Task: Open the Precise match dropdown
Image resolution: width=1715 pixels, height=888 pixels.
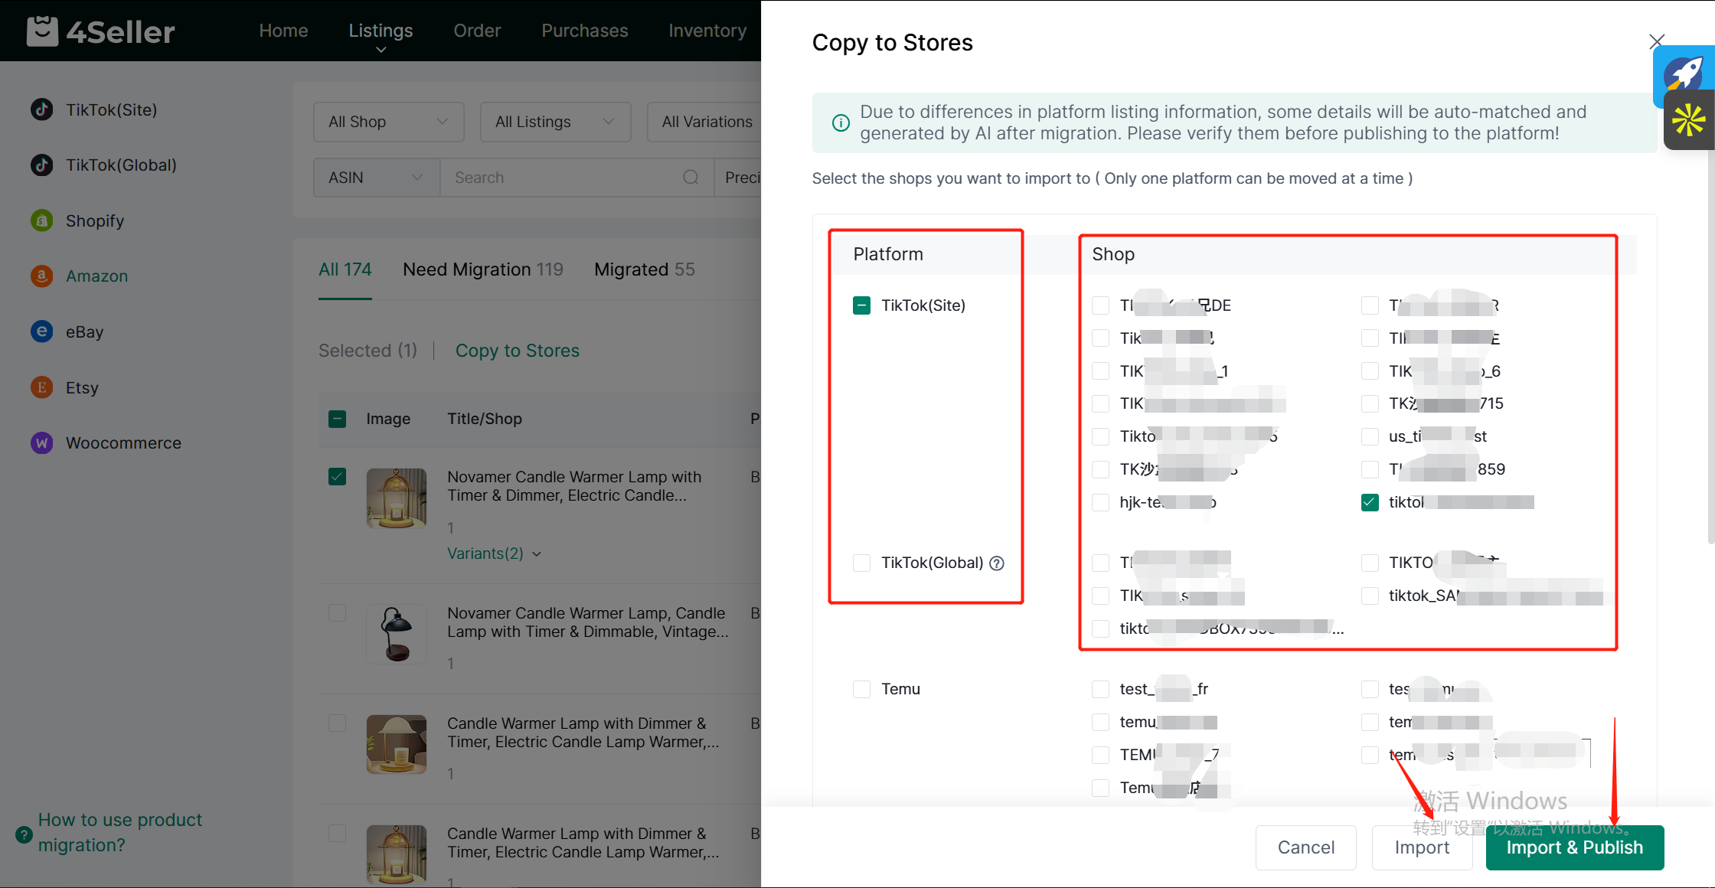Action: click(739, 178)
